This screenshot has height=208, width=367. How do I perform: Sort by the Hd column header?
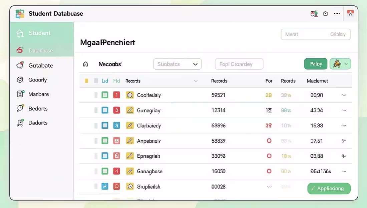tap(116, 81)
